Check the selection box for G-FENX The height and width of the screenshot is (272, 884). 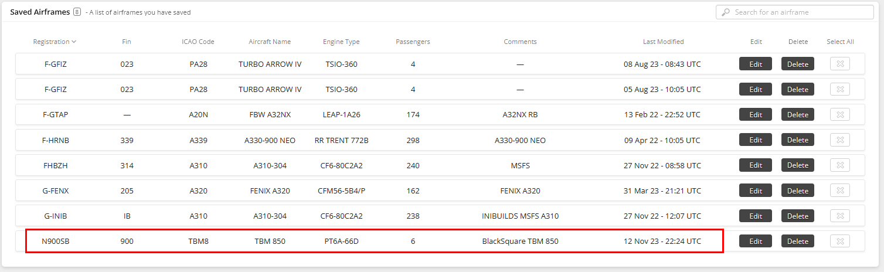[840, 191]
